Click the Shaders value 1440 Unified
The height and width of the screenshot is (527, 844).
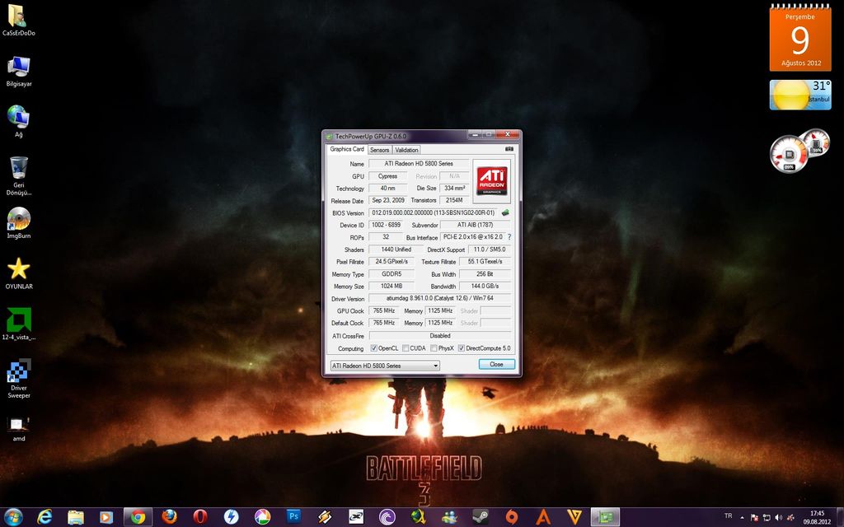tap(396, 250)
